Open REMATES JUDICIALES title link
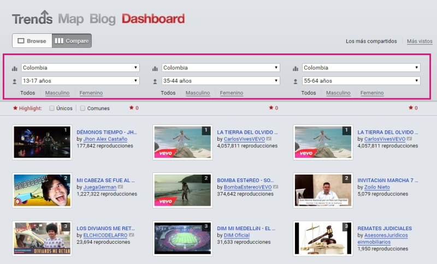This screenshot has height=264, width=437. [x=385, y=229]
